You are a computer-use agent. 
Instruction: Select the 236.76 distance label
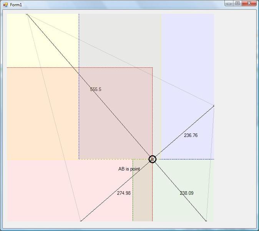click(x=191, y=136)
